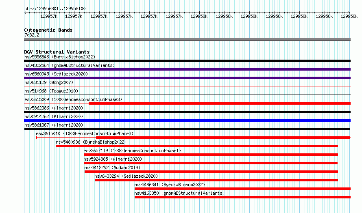Click the purple bar of nsv4322564
362x213 pixels.
tap(187, 69)
